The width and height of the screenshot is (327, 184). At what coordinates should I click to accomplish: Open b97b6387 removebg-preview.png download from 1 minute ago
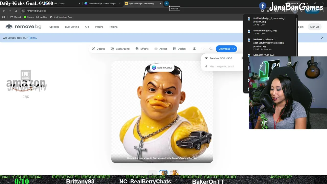click(x=269, y=44)
